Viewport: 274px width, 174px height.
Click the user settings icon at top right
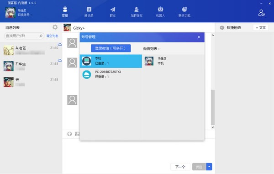pyautogui.click(x=261, y=13)
